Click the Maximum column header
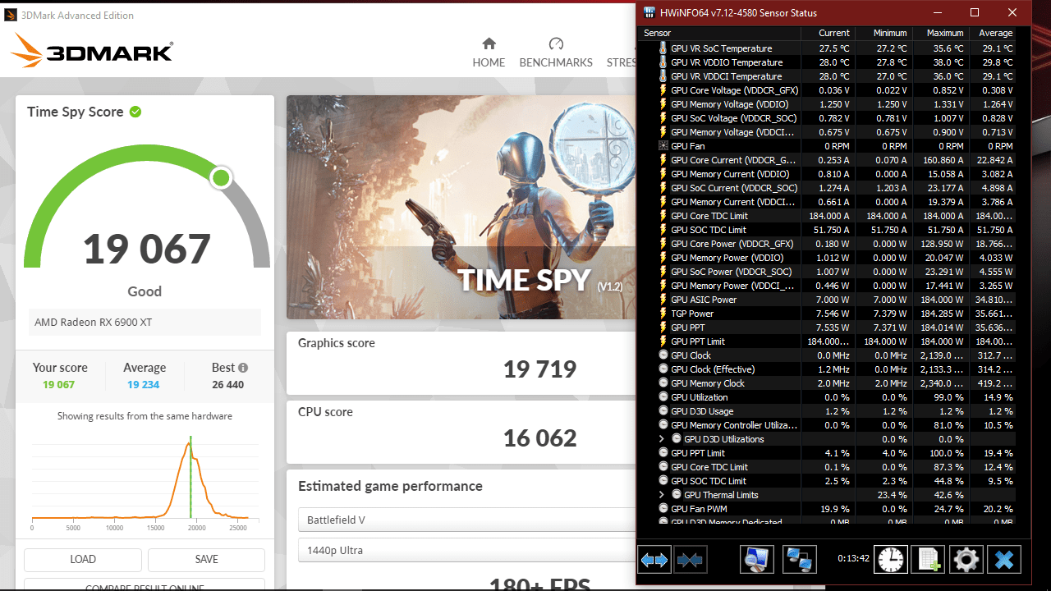This screenshot has height=591, width=1051. point(939,33)
